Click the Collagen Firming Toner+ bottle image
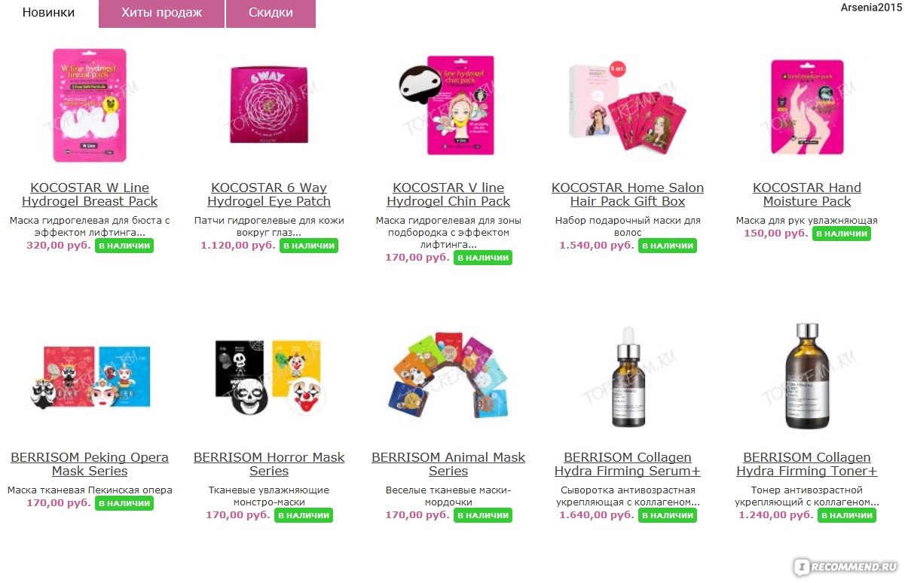The height and width of the screenshot is (583, 905). click(x=807, y=375)
